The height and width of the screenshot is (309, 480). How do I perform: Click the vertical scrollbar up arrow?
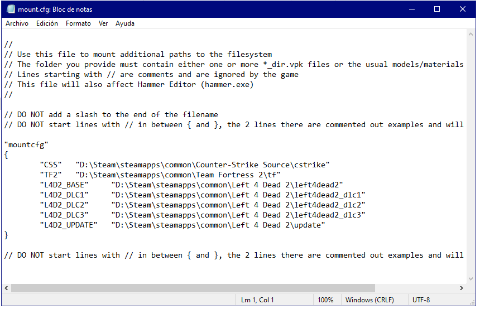coord(471,34)
